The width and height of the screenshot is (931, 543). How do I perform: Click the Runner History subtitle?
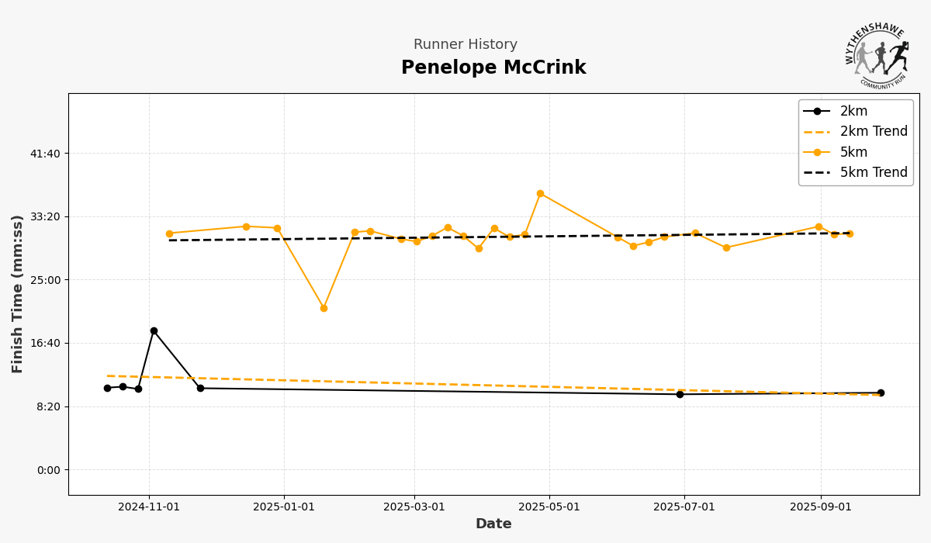pos(465,45)
